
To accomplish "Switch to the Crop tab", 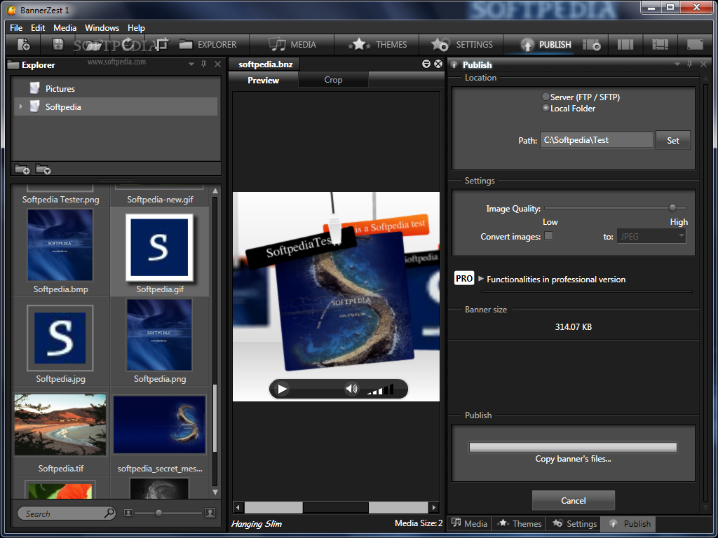I will [333, 80].
